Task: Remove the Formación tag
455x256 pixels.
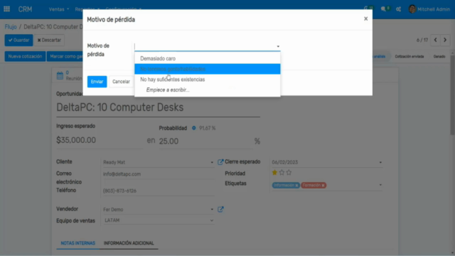Action: 323,186
